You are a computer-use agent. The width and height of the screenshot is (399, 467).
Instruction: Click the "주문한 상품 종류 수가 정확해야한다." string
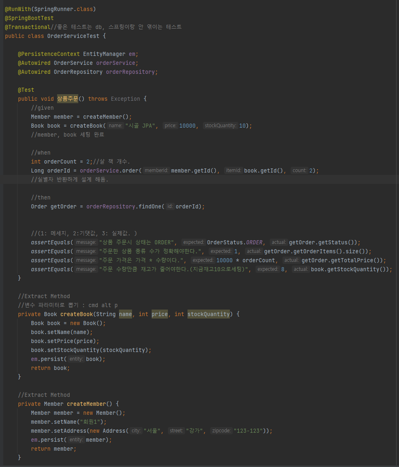[x=150, y=251]
